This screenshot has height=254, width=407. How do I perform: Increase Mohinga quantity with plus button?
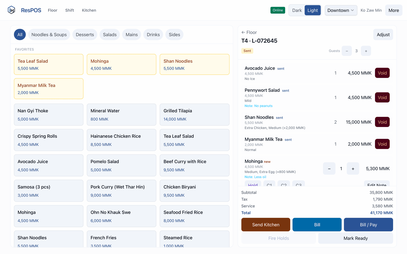click(353, 169)
